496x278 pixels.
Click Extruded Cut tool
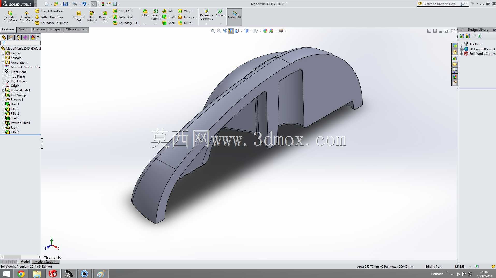pyautogui.click(x=79, y=17)
